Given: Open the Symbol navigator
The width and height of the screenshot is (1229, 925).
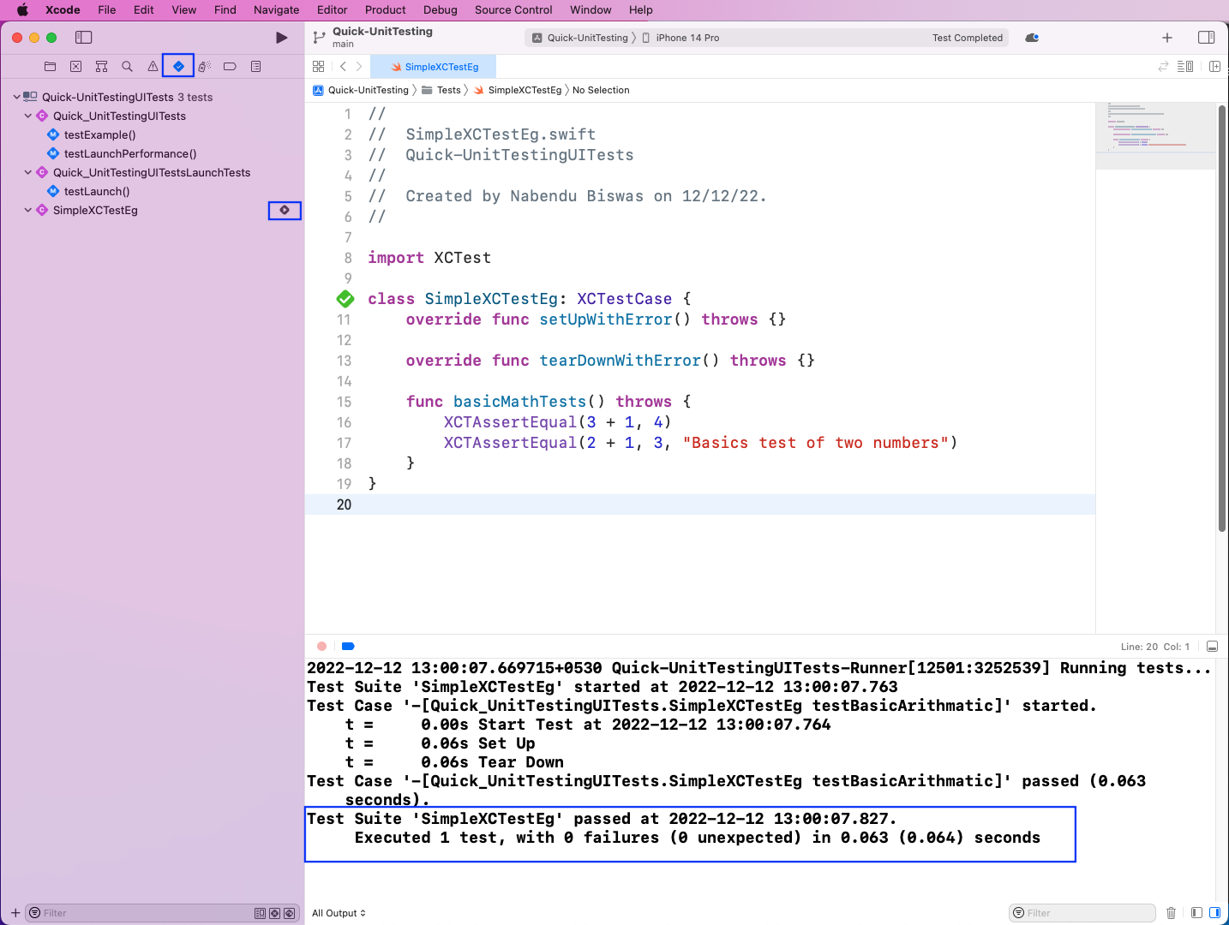Looking at the screenshot, I should coord(101,66).
